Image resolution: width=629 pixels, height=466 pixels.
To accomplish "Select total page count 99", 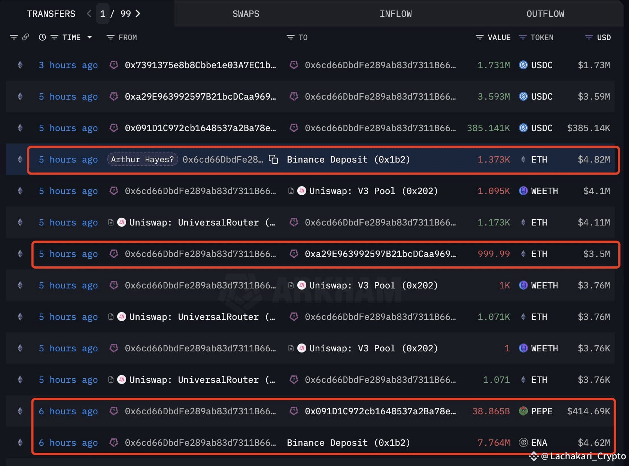I will [125, 14].
